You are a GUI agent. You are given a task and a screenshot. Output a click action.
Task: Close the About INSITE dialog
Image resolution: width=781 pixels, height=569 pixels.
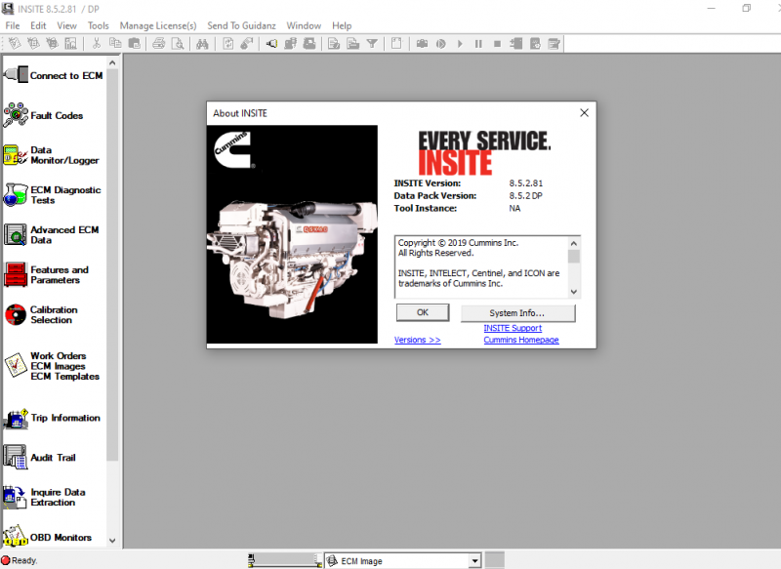(584, 113)
